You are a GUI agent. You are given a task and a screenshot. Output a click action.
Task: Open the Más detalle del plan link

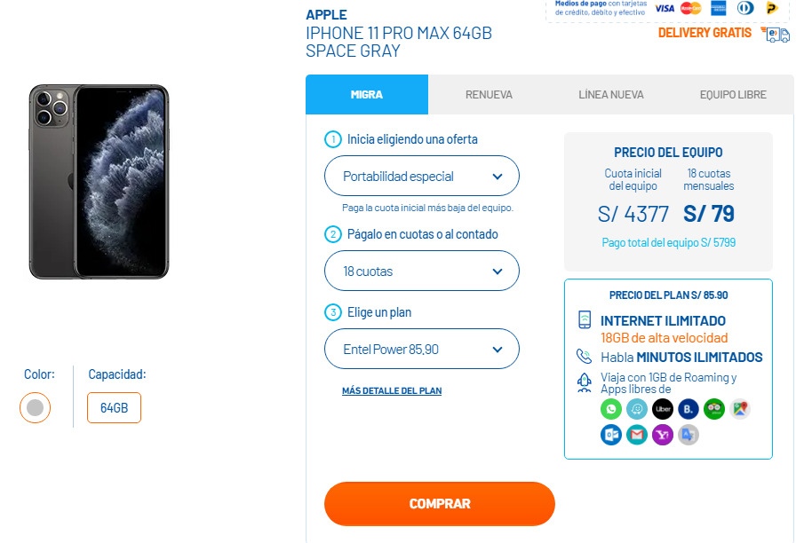pyautogui.click(x=392, y=391)
